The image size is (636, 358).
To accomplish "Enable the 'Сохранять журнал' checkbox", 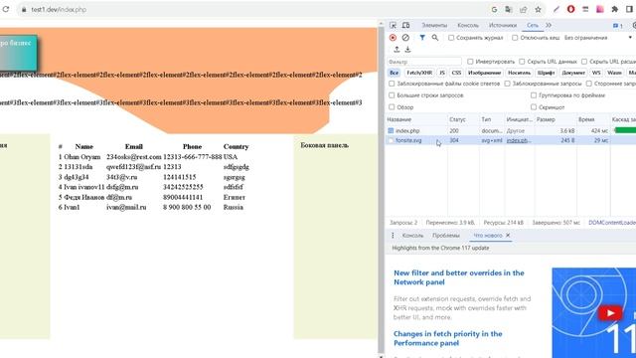I will click(x=451, y=38).
